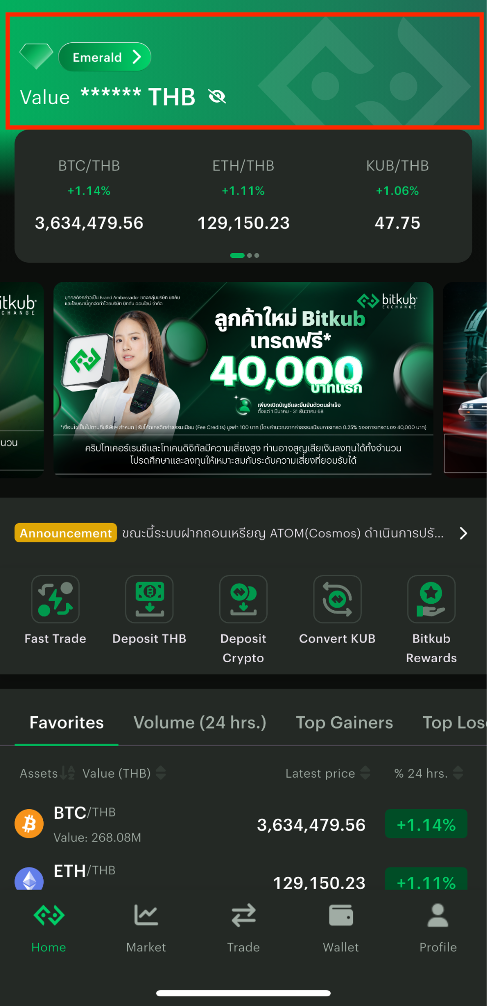Sort favorites by Value (THB) arrows
487x1006 pixels.
point(161,773)
